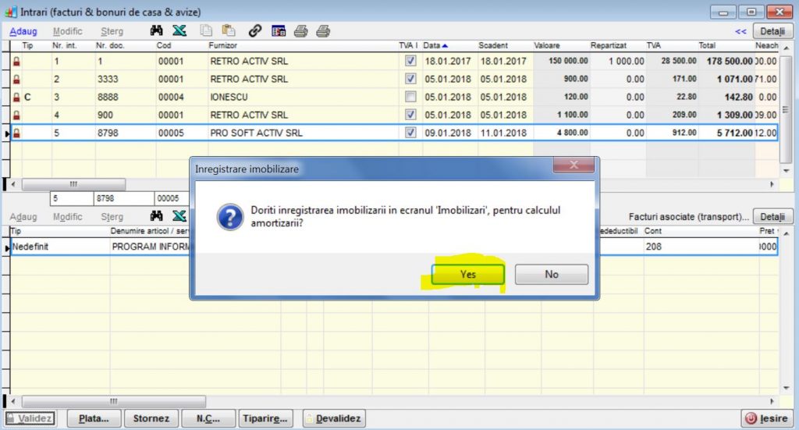Expand the top Detalii panel button
The image size is (799, 430).
coord(772,32)
